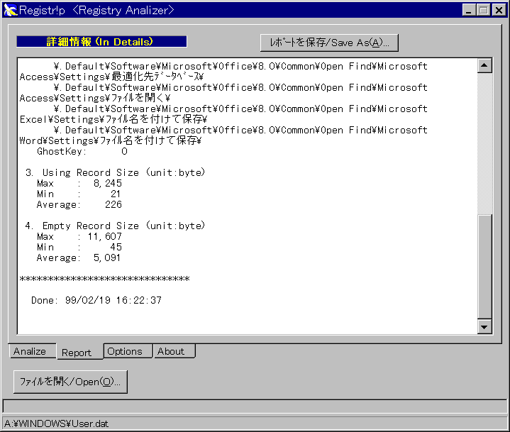Image resolution: width=510 pixels, height=432 pixels.
Task: Click the Registr!p icon in the title bar
Action: pyautogui.click(x=10, y=10)
